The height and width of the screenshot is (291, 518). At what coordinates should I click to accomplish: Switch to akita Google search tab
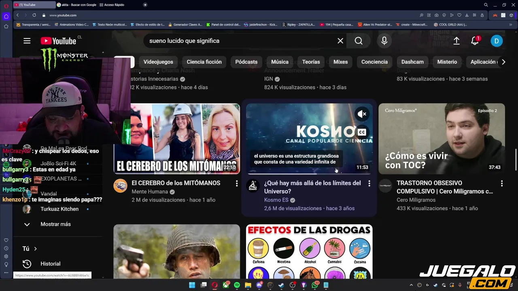click(76, 5)
